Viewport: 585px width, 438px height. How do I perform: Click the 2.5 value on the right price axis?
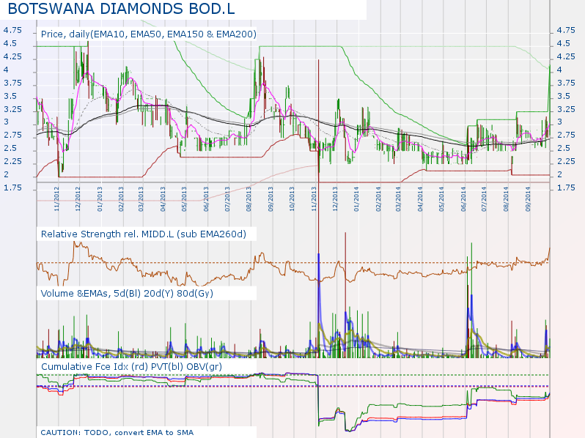563,148
